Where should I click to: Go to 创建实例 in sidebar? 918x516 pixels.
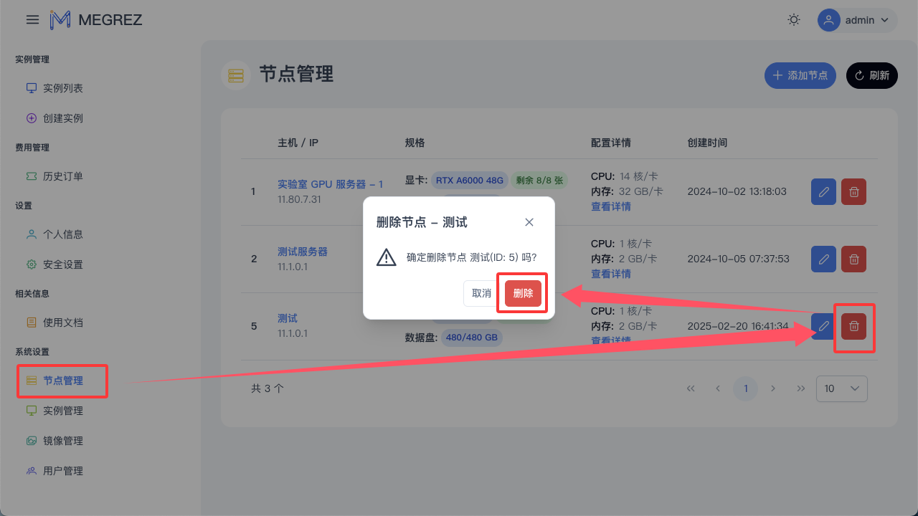pyautogui.click(x=62, y=118)
